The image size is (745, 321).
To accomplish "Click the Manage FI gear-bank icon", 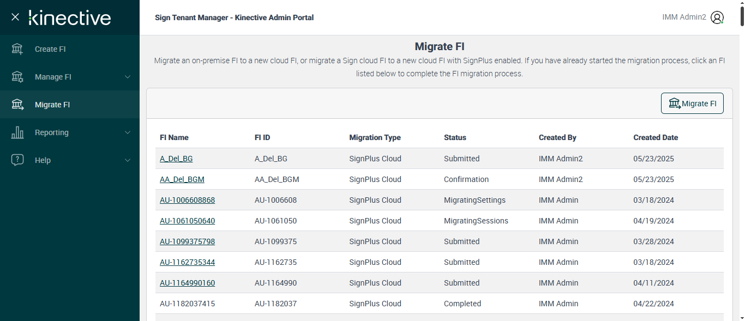I will coord(17,77).
